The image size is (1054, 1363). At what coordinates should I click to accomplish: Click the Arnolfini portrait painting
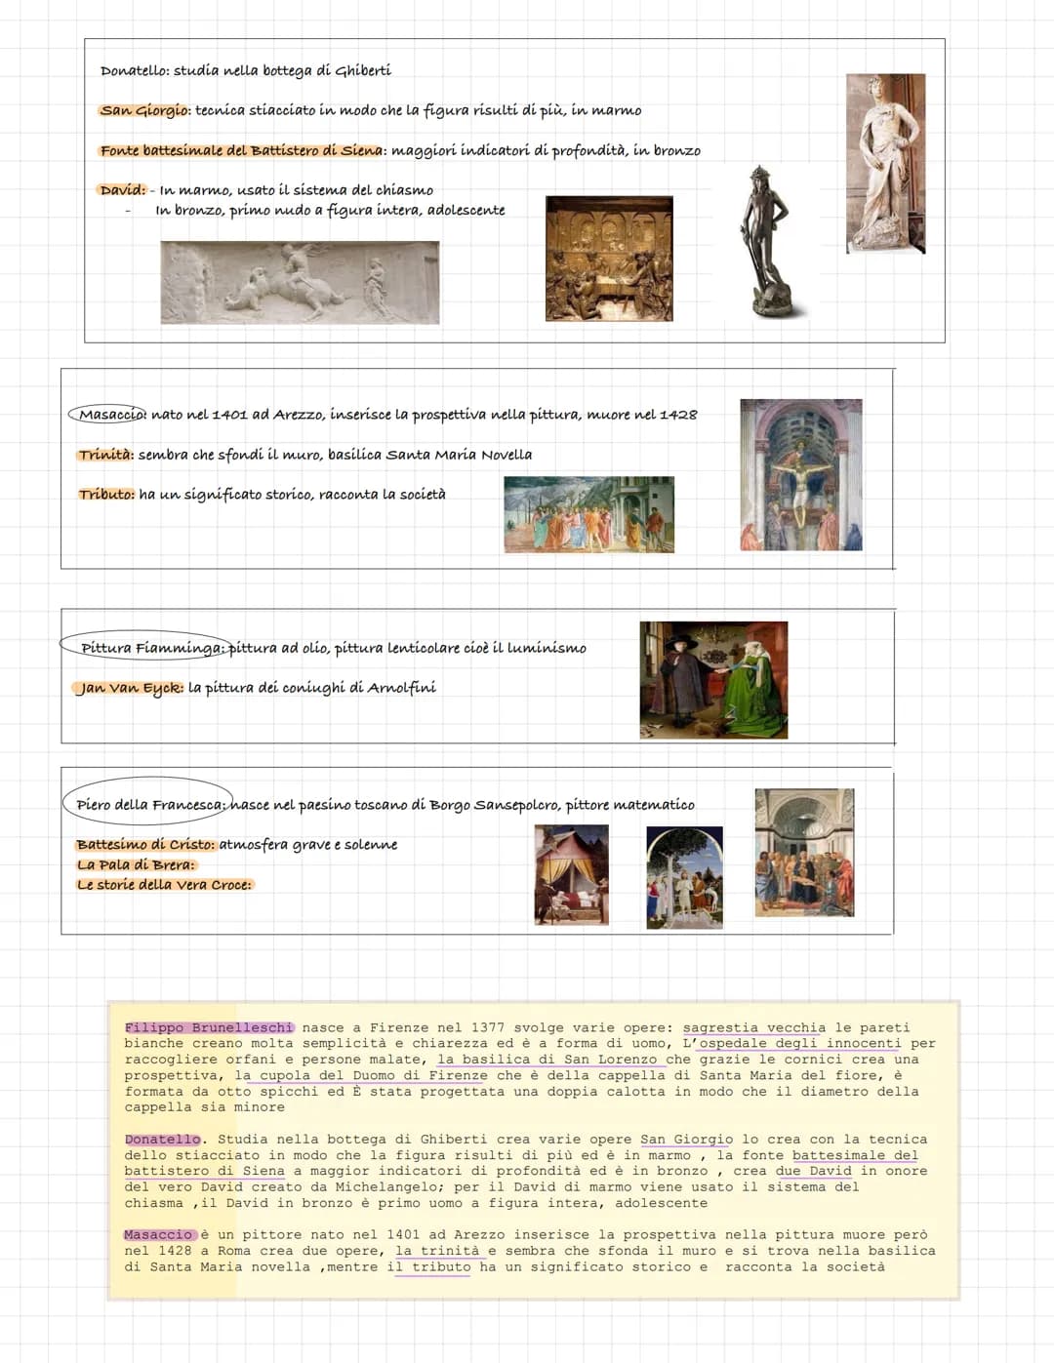click(713, 679)
